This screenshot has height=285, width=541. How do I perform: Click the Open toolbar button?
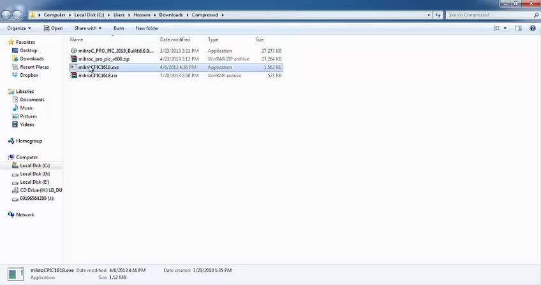tap(53, 28)
